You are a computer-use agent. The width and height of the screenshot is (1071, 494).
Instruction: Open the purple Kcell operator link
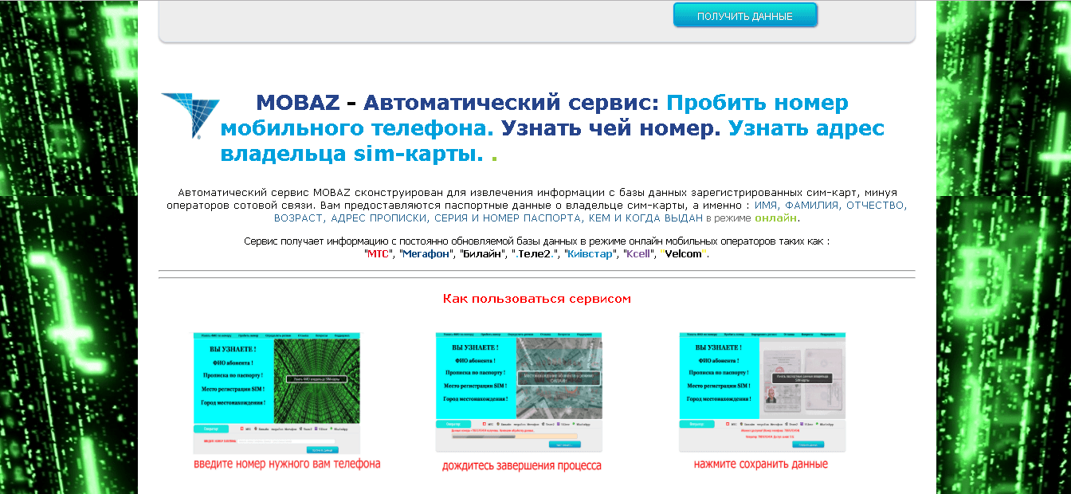tap(637, 254)
